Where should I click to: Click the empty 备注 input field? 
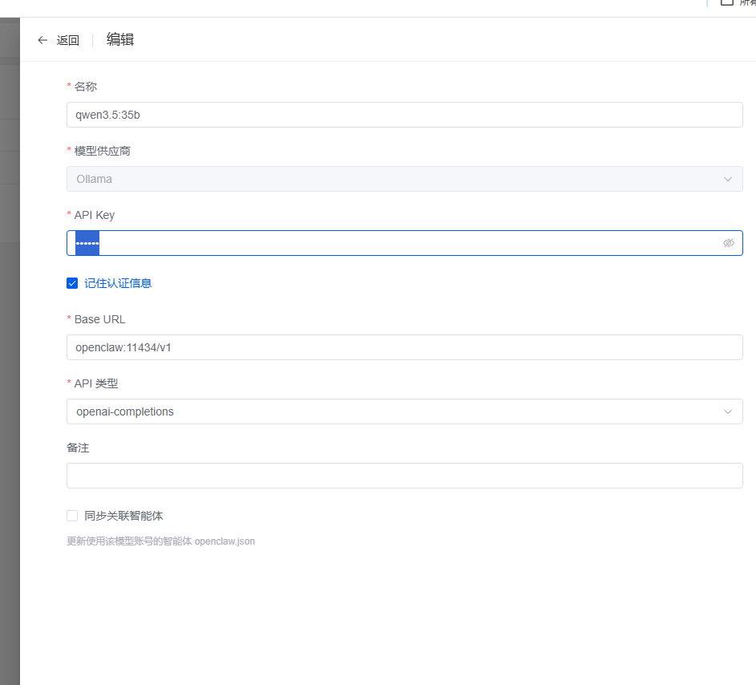404,476
